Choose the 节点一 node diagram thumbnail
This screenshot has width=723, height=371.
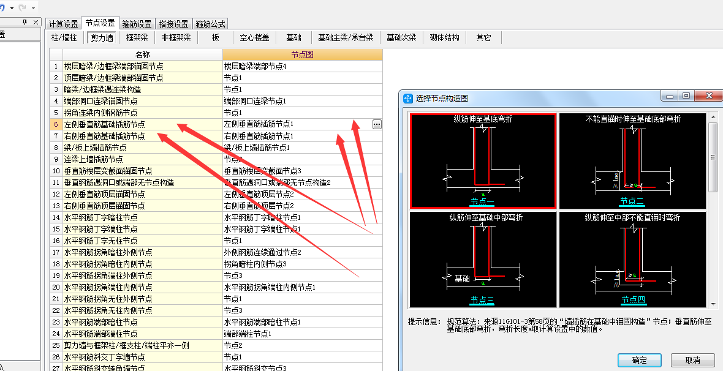tap(483, 161)
